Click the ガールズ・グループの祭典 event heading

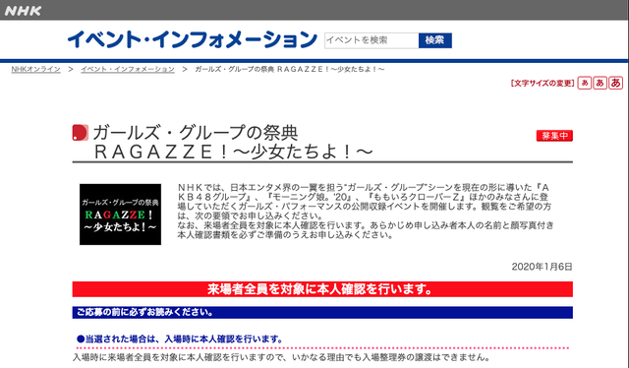[233, 143]
